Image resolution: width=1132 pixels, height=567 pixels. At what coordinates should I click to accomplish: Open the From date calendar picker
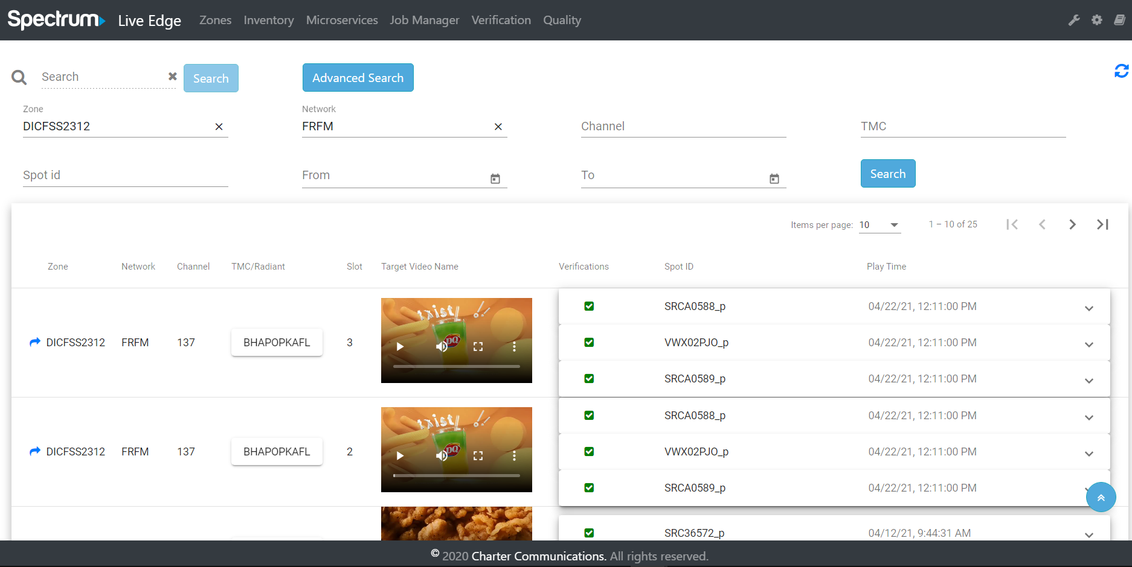495,179
